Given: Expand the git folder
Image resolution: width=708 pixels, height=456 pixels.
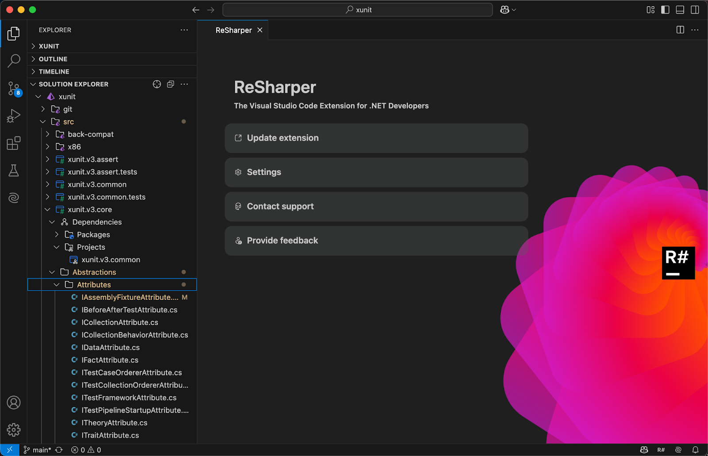Looking at the screenshot, I should click(x=43, y=109).
